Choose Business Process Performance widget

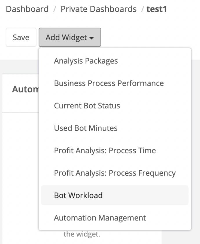[x=109, y=83]
